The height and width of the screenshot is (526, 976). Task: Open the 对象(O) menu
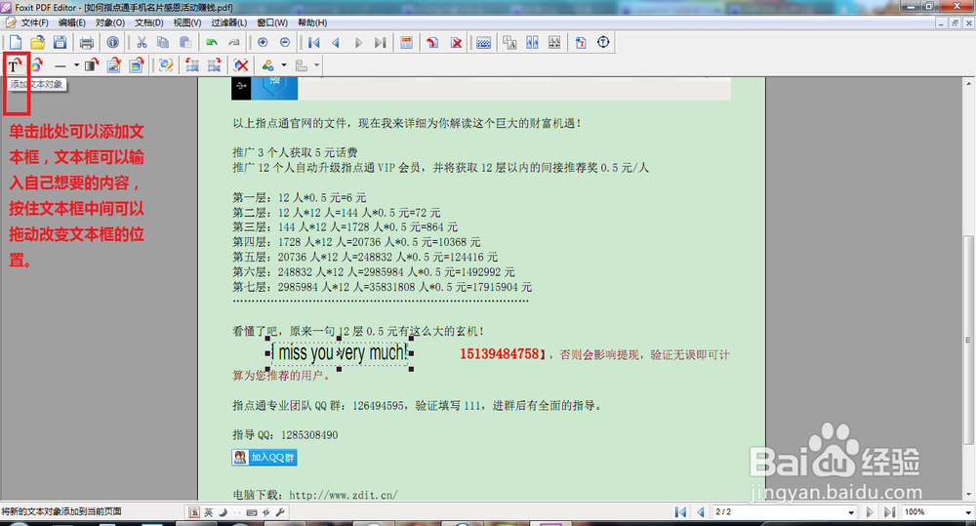point(110,22)
